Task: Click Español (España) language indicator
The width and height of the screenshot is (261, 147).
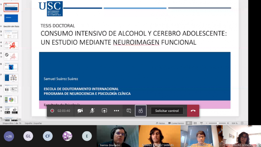Action: (x=33, y=123)
